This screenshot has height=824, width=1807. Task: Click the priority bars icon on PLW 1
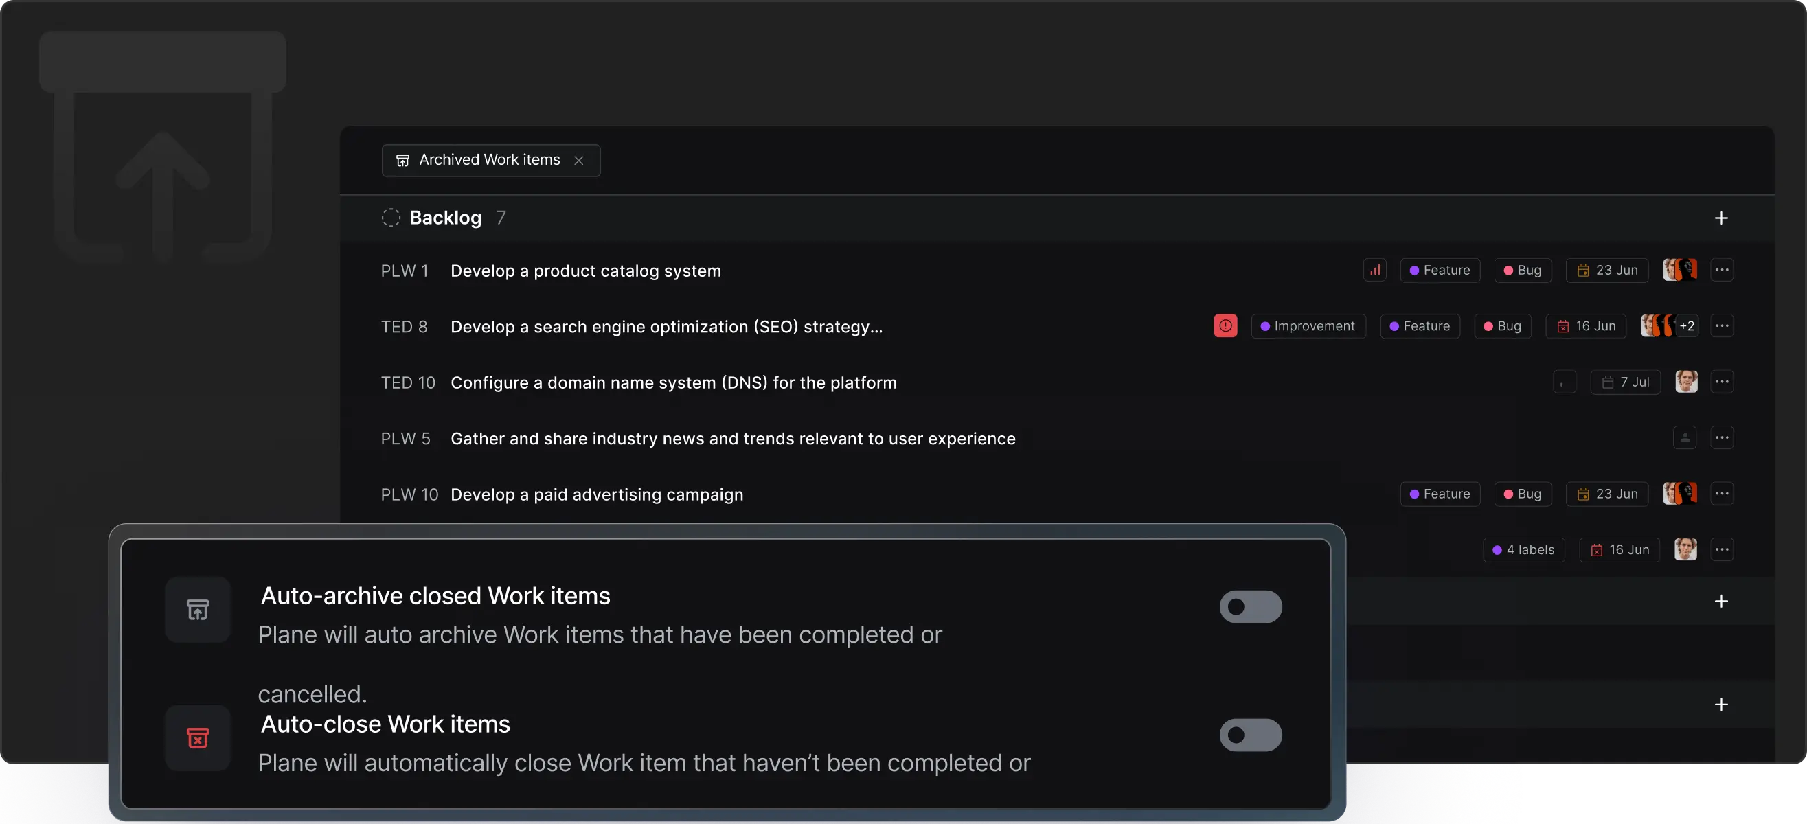pos(1375,270)
